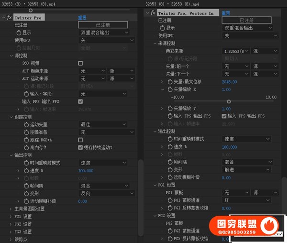
Task: Click the 已注册 button in right panel
Action: click(x=246, y=21)
